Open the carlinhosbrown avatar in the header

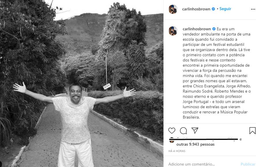pos(173,9)
